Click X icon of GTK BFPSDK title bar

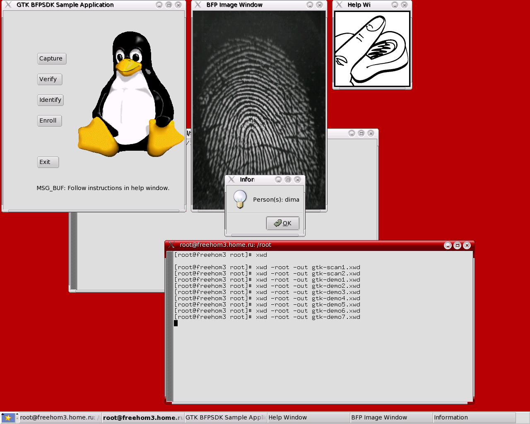click(8, 5)
